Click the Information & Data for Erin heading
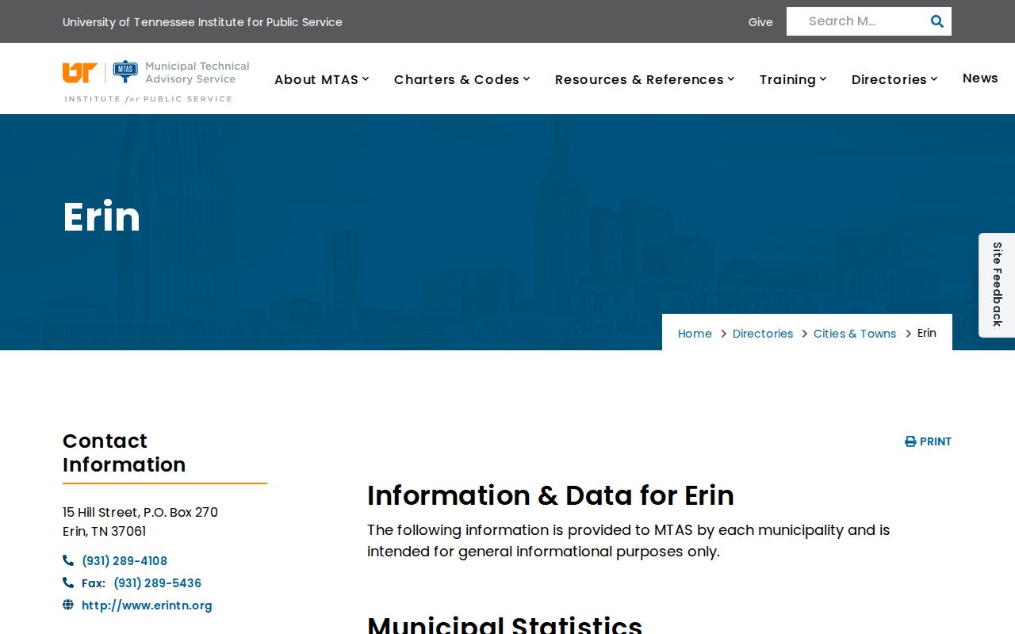 [x=550, y=495]
